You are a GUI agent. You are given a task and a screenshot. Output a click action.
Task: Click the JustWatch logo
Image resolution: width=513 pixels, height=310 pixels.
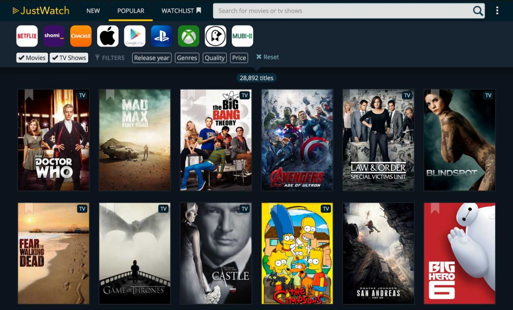pyautogui.click(x=41, y=11)
